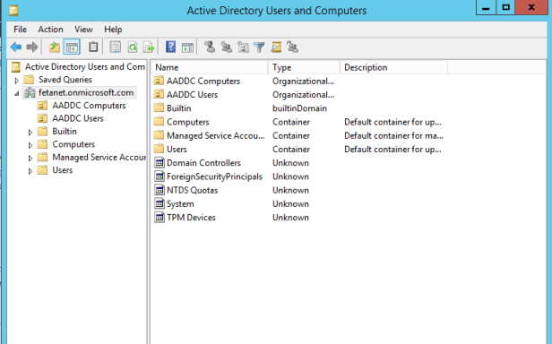The height and width of the screenshot is (344, 552).
Task: Click 'Default container for ma...' description
Action: click(x=393, y=135)
